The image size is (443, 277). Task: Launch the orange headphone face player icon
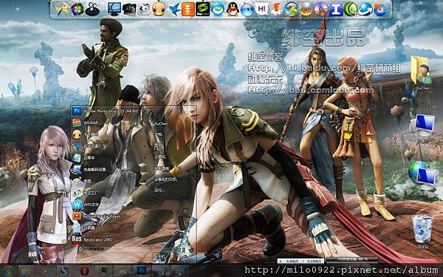coord(159,10)
